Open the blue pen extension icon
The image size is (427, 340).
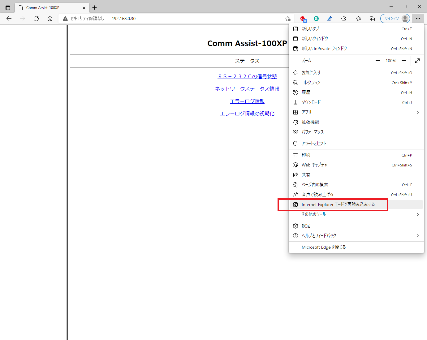pos(330,19)
